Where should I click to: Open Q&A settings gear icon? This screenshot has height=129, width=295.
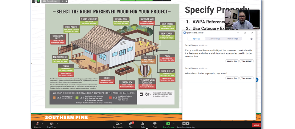(x=252, y=39)
